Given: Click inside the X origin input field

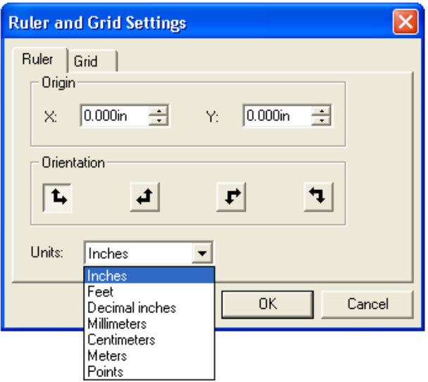Looking at the screenshot, I should [x=115, y=115].
